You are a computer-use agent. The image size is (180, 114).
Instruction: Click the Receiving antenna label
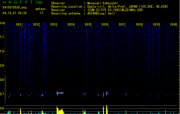click(x=66, y=13)
